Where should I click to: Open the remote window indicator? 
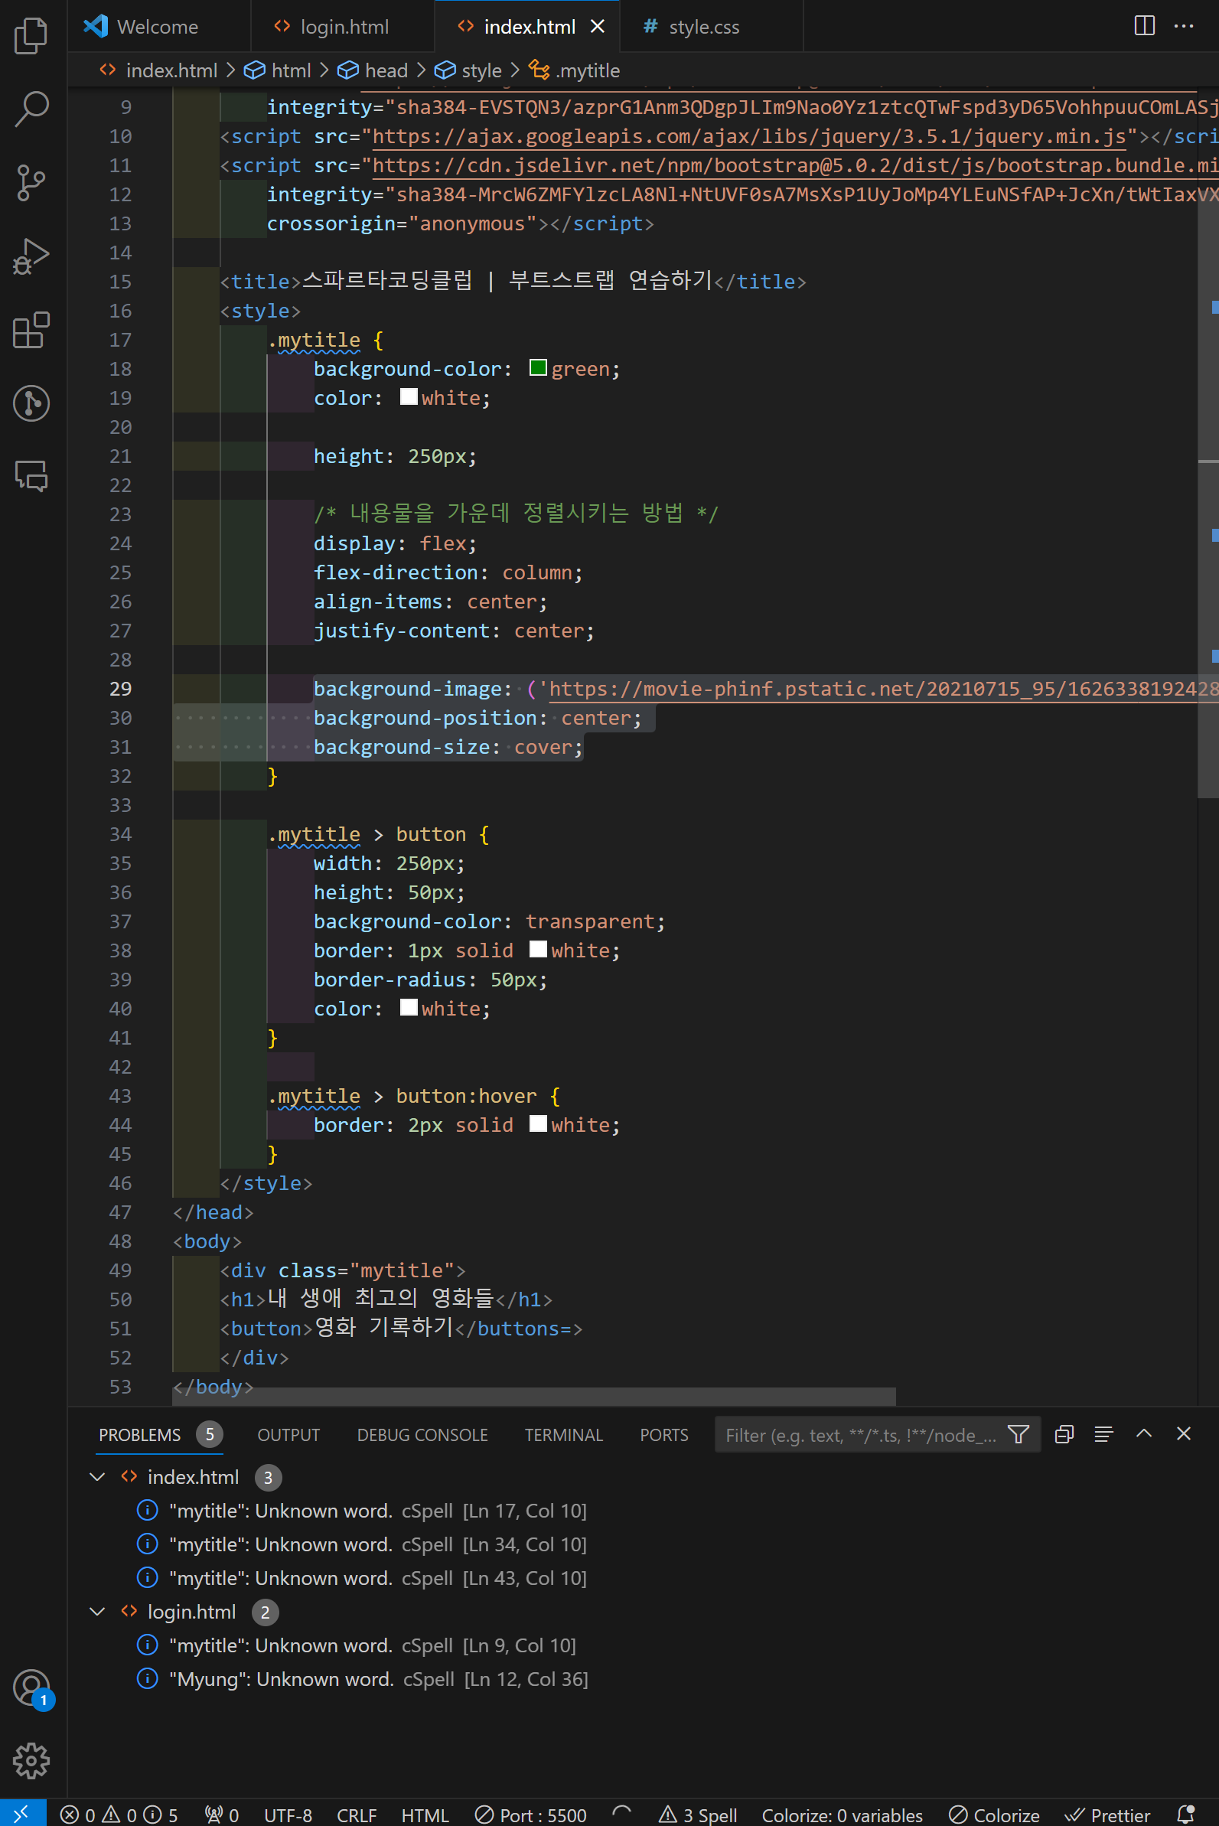click(22, 1814)
